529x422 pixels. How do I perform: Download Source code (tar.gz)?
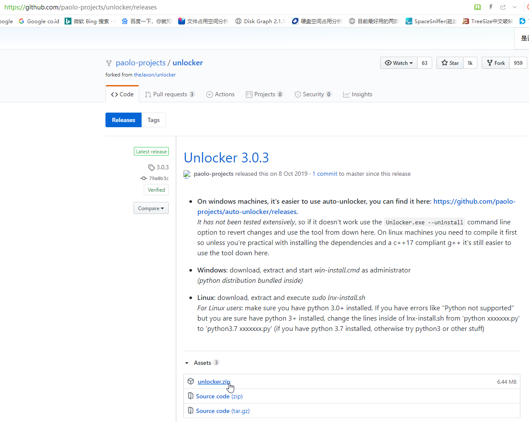pos(223,411)
